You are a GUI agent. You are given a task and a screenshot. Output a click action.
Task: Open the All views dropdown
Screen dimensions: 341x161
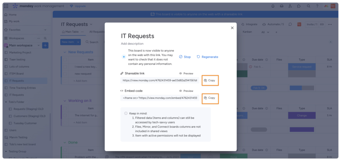[x=265, y=32]
